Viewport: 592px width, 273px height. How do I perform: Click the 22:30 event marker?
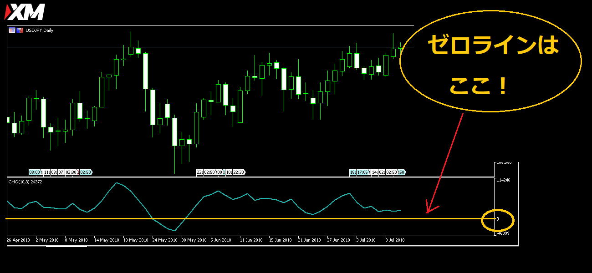[239, 172]
